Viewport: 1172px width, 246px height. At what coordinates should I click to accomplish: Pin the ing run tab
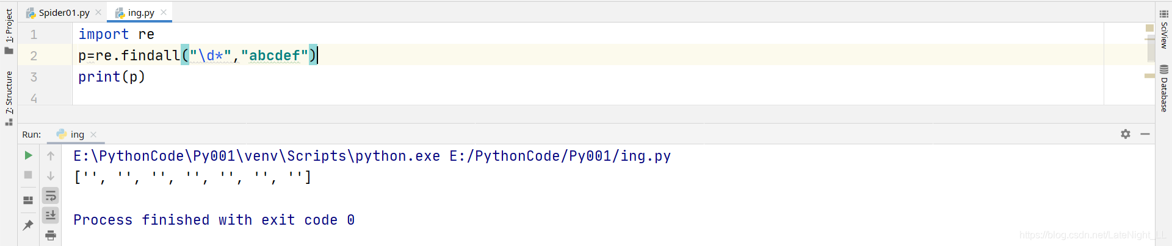[28, 225]
